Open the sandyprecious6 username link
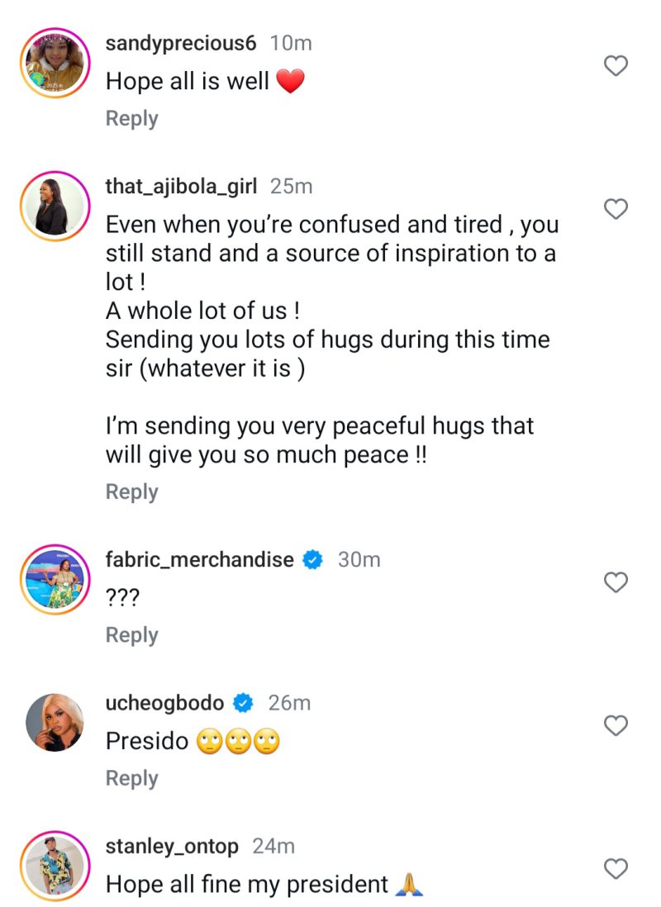Viewport: 661px width, 907px height. point(181,43)
